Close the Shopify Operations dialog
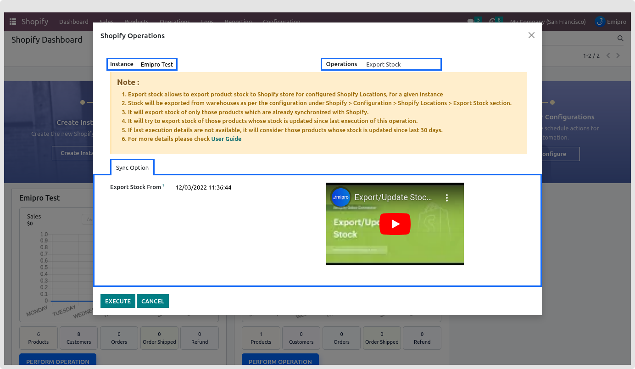This screenshot has width=635, height=369. point(531,35)
